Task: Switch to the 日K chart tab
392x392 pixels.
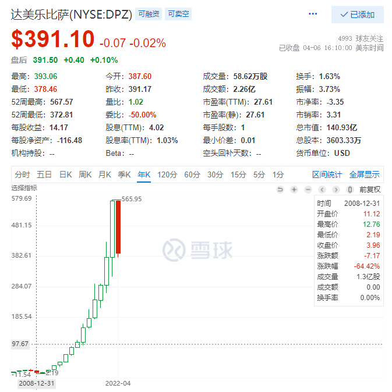Action: [66, 174]
